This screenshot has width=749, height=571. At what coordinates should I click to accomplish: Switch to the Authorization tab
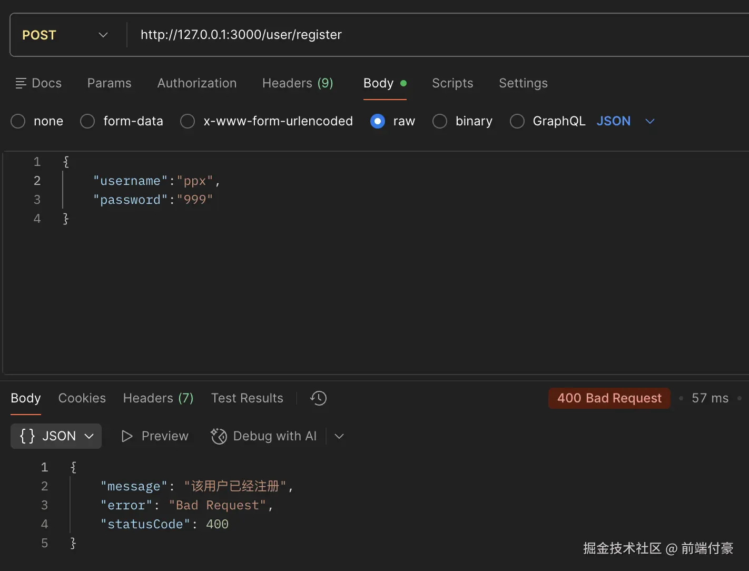[197, 83]
